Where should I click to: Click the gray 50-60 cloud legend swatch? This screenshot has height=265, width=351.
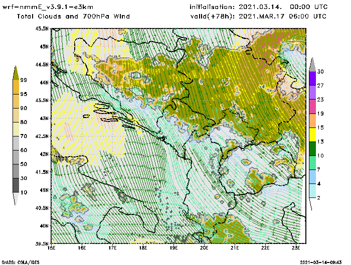point(16,157)
